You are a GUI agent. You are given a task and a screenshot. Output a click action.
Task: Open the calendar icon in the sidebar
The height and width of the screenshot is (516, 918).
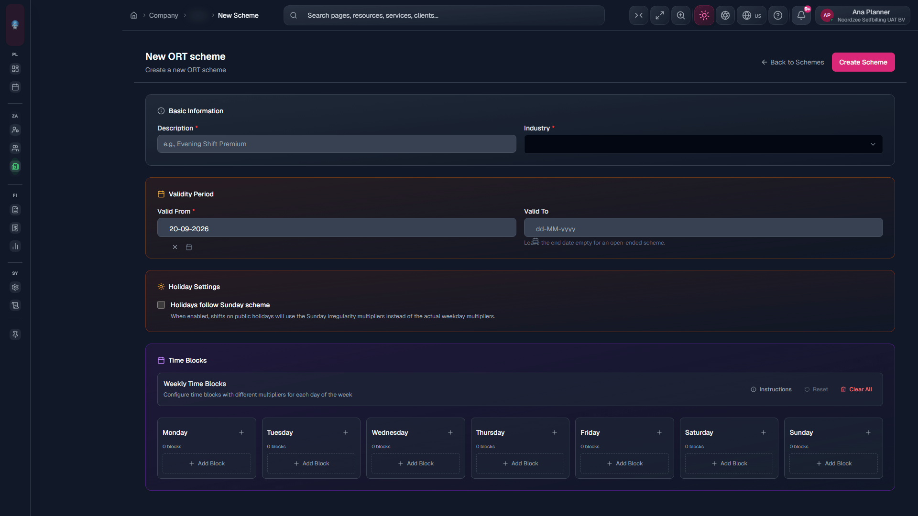coord(15,87)
